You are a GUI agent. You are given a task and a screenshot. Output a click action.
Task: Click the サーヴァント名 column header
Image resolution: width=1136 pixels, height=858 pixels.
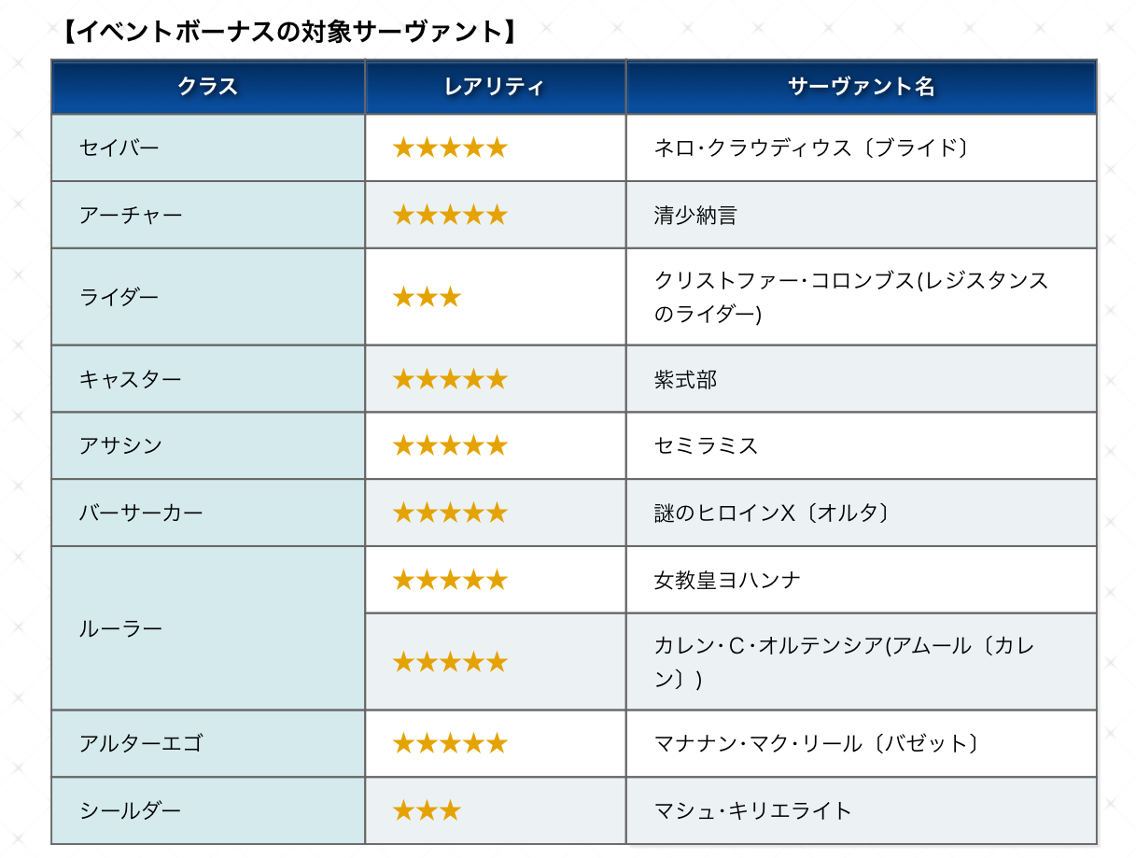coord(861,87)
